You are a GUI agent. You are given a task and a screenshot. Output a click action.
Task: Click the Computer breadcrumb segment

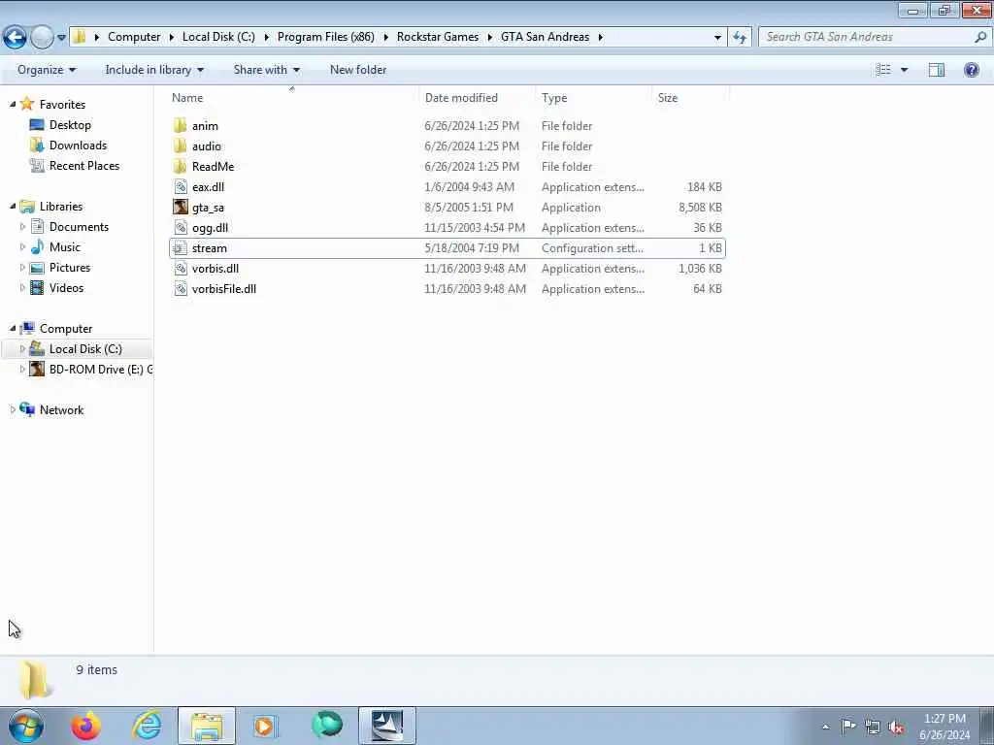coord(134,37)
